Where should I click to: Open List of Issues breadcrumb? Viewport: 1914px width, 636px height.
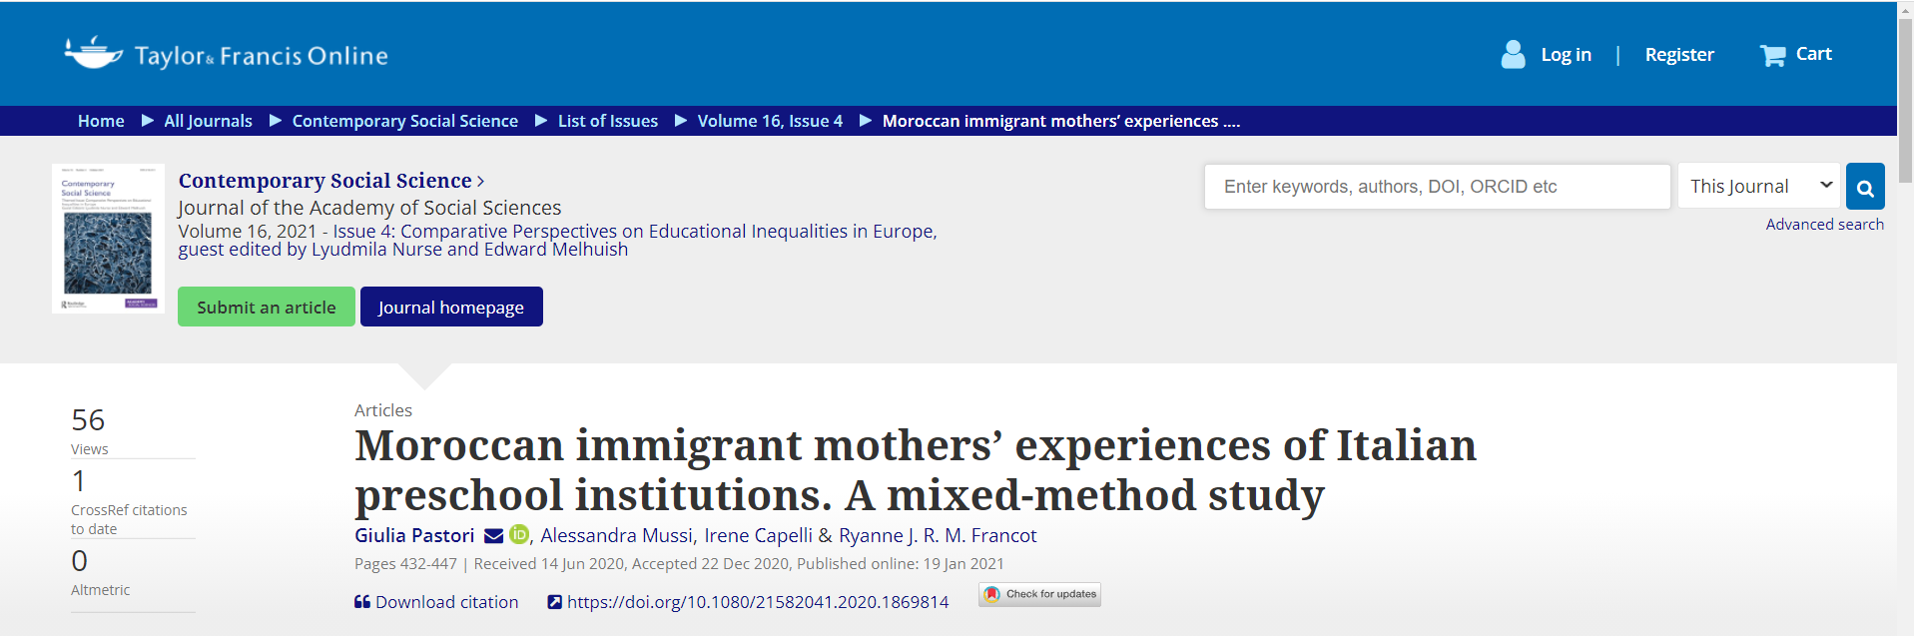(607, 121)
